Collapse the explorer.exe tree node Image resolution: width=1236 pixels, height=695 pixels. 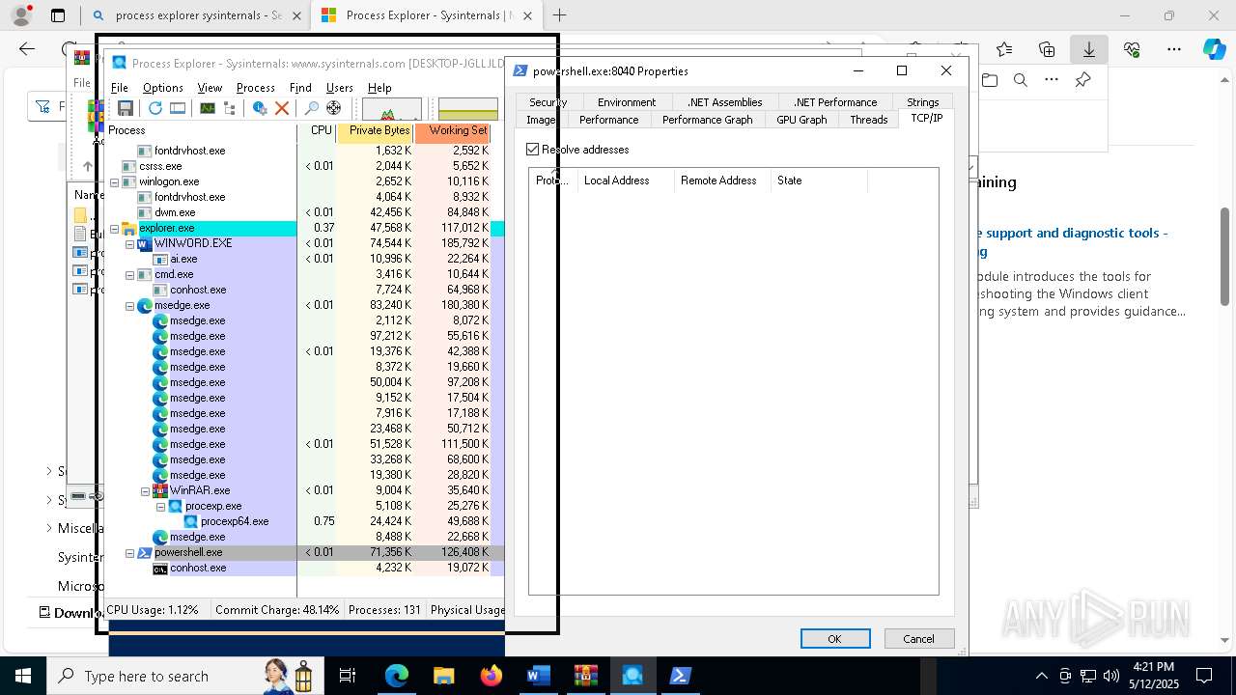tap(114, 229)
